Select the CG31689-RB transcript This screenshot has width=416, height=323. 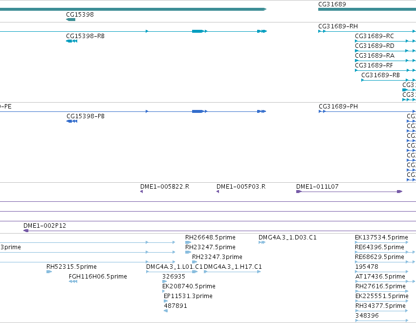380,75
